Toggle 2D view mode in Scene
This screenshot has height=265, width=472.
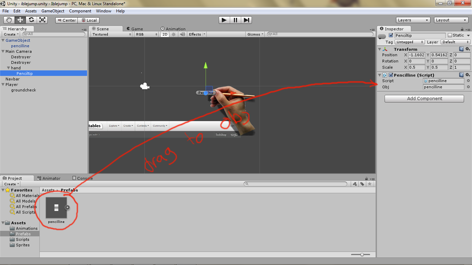165,34
